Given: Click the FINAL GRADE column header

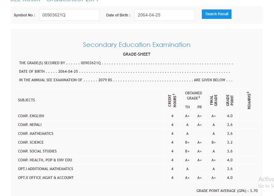Looking at the screenshot, I should pyautogui.click(x=214, y=100).
